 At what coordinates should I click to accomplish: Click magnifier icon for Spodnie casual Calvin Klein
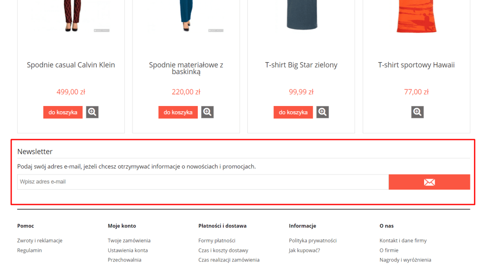[92, 112]
